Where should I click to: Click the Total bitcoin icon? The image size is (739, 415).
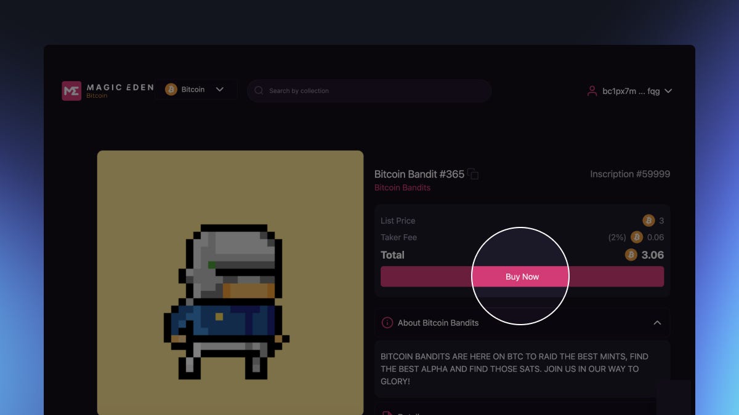[631, 255]
